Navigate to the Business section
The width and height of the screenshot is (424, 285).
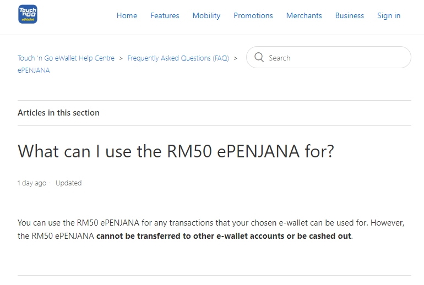pyautogui.click(x=350, y=15)
